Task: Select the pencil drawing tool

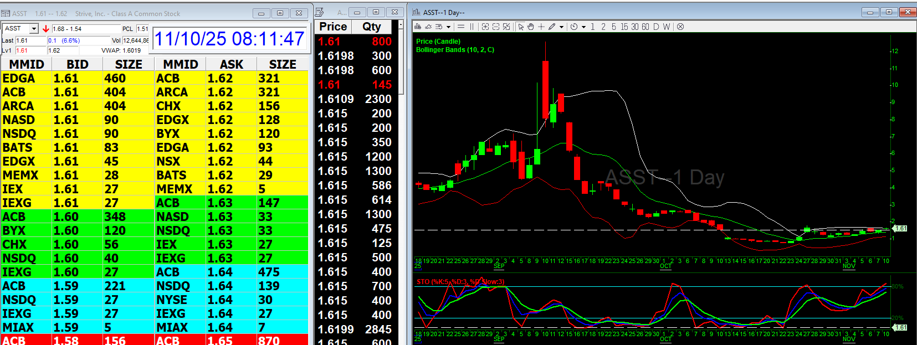Action: point(552,27)
